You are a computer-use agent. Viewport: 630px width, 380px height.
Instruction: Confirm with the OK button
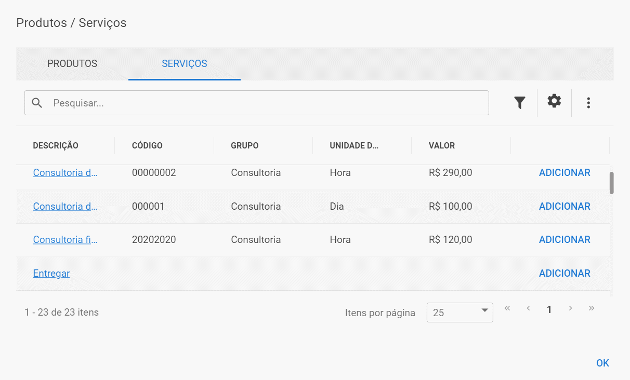[602, 363]
